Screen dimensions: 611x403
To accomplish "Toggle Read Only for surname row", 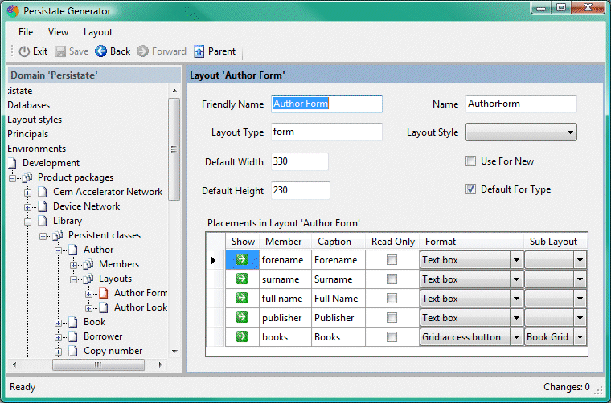I will (x=392, y=279).
